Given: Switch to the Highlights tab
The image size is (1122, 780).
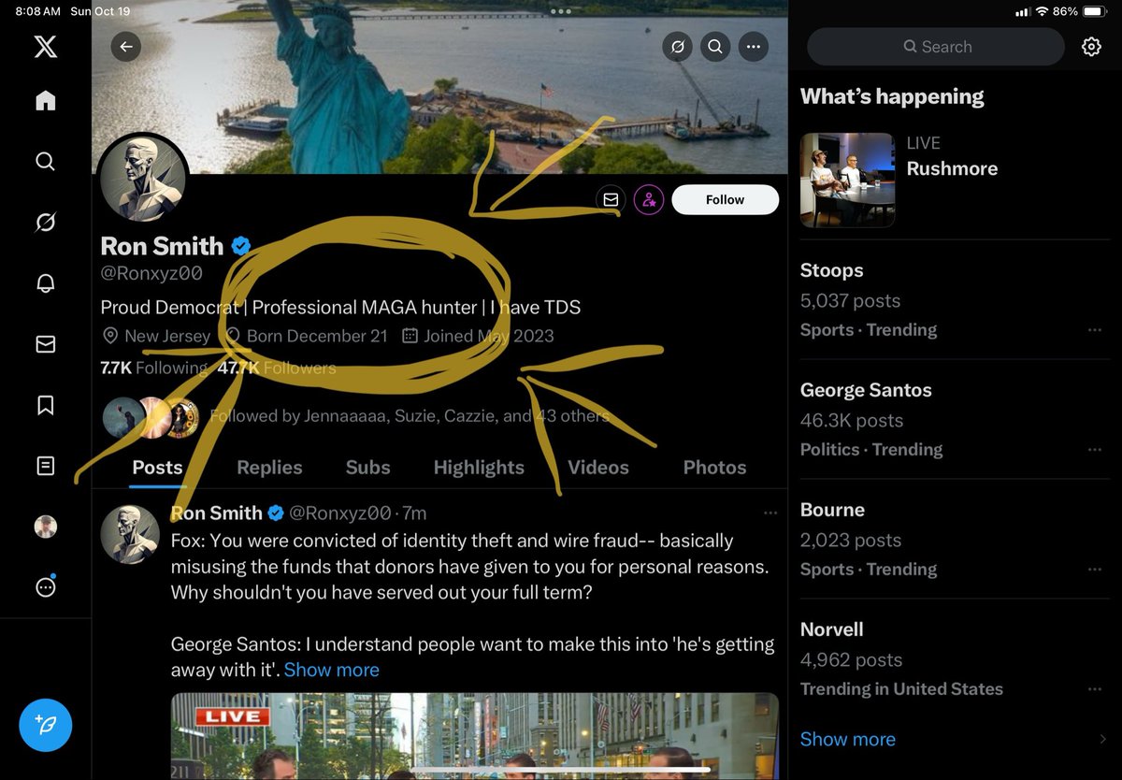Looking at the screenshot, I should coord(479,468).
